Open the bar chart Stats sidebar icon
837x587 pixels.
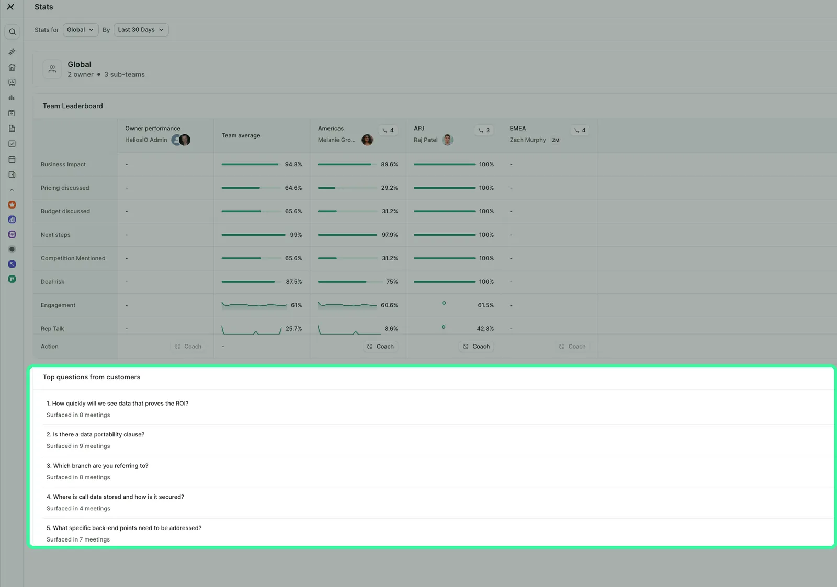12,98
